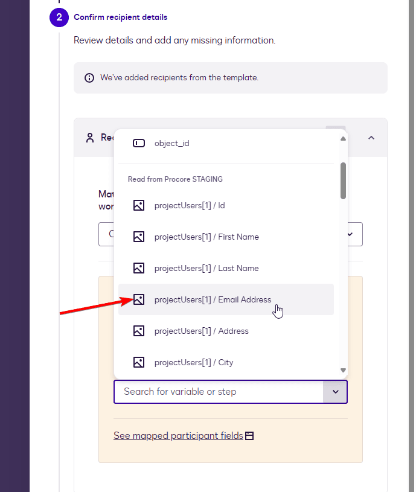Click the image icon beside projectUsers[1] / Id
This screenshot has width=416, height=492.
pyautogui.click(x=139, y=205)
